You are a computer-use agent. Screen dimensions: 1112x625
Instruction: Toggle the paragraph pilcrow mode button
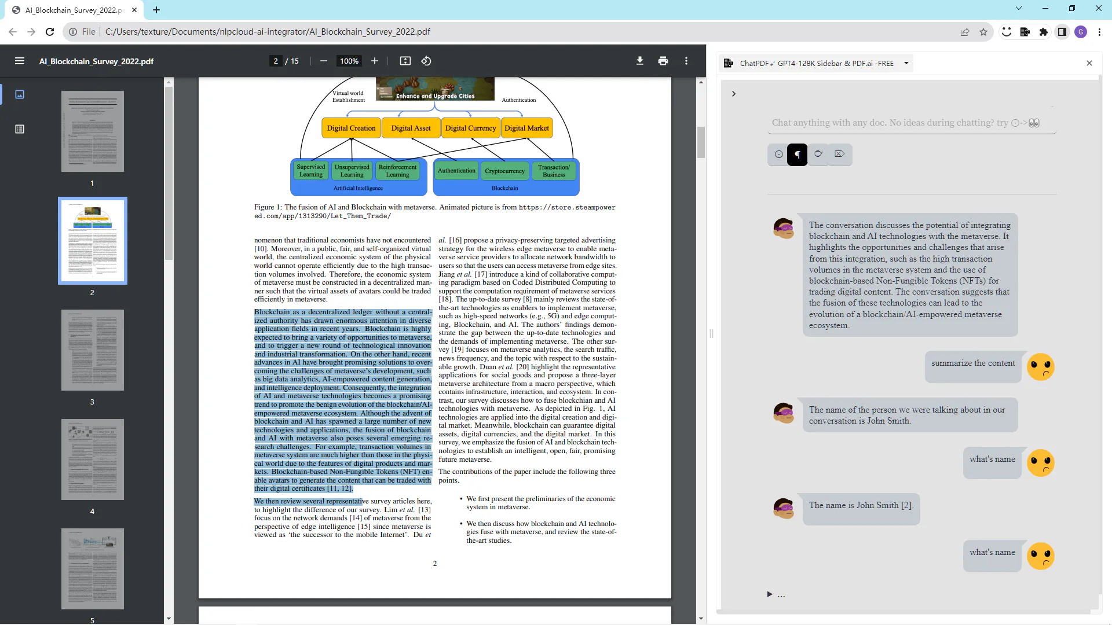(798, 155)
